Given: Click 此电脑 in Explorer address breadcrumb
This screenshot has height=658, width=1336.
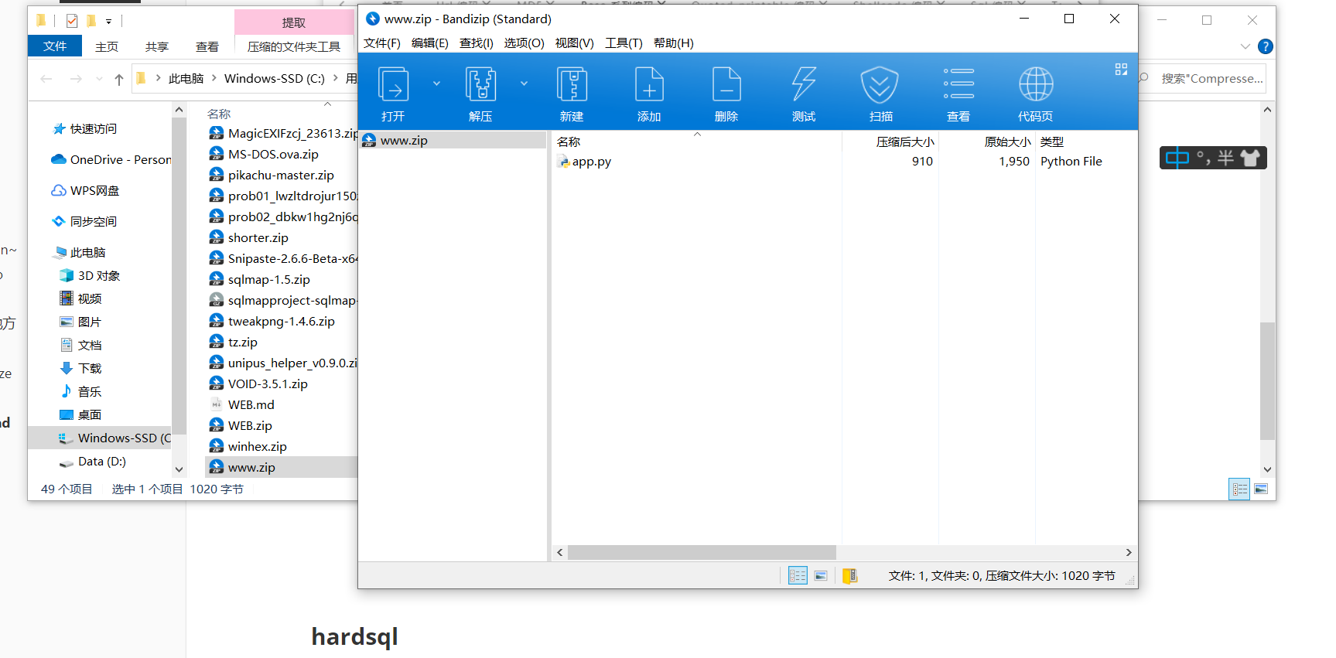Looking at the screenshot, I should point(186,79).
